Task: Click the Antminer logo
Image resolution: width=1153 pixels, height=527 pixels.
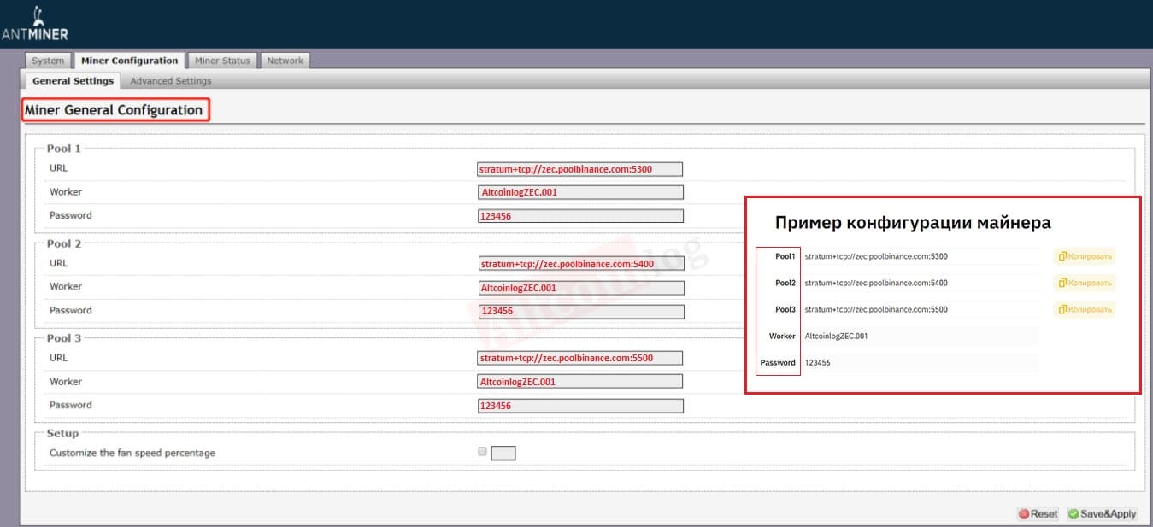Action: 35,24
